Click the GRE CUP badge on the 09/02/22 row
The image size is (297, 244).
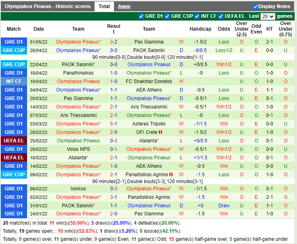coord(14,175)
